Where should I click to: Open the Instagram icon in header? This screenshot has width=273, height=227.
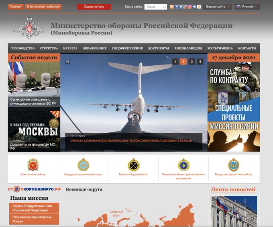190,7
